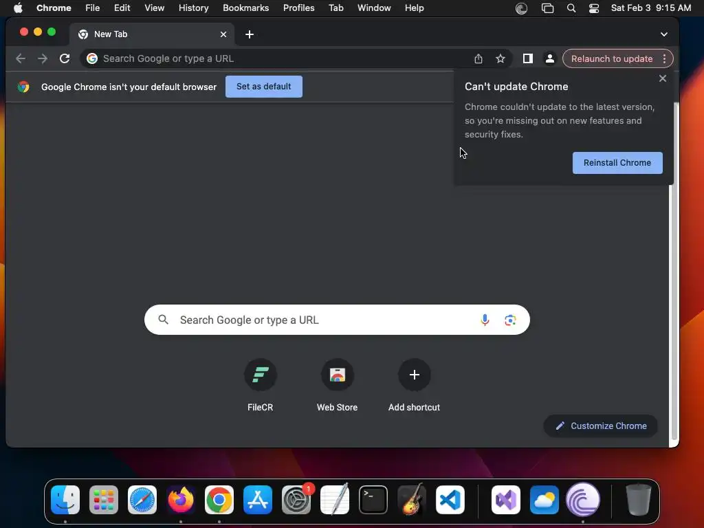Expand the tab search chevron
Screen dimensions: 704x528
(663, 34)
